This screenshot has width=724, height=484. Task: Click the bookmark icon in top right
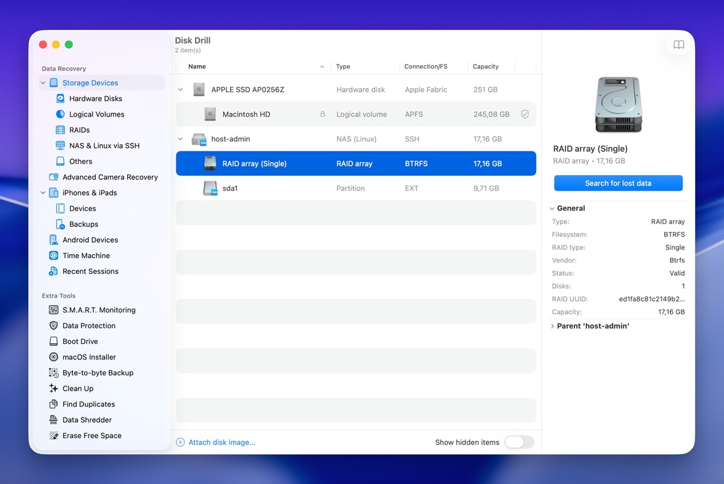(x=678, y=44)
